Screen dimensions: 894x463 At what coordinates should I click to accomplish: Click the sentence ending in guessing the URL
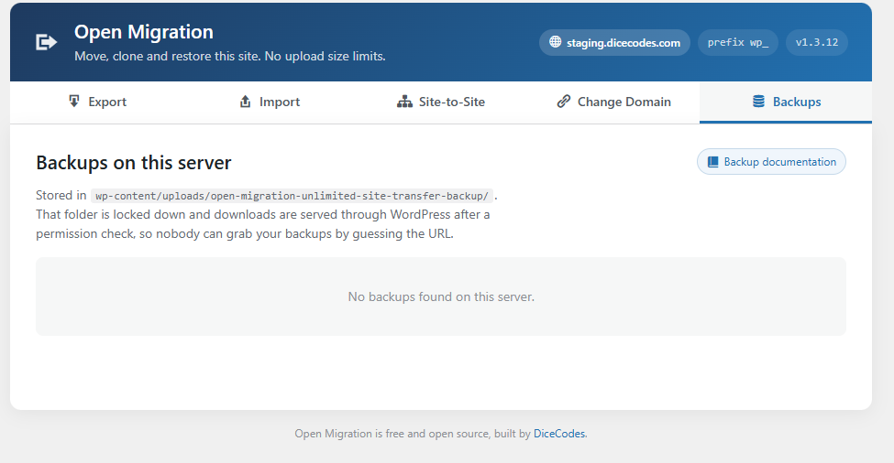pyautogui.click(x=263, y=224)
